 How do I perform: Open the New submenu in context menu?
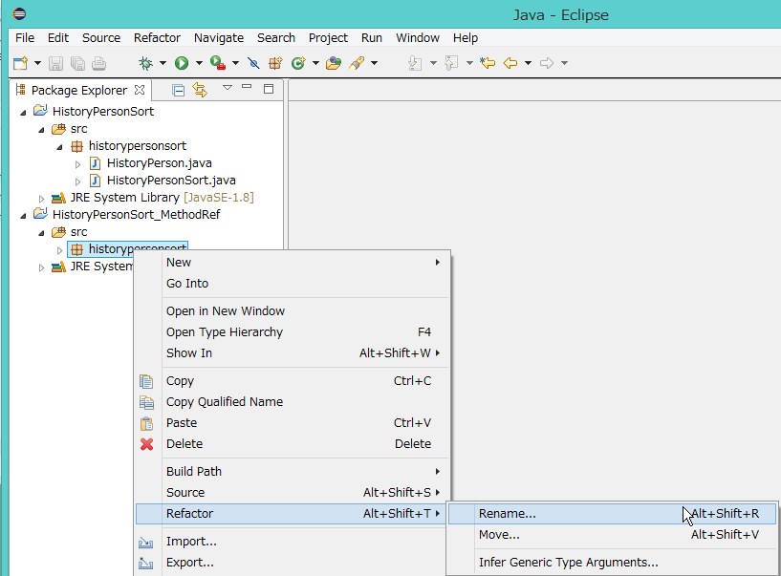pos(293,263)
